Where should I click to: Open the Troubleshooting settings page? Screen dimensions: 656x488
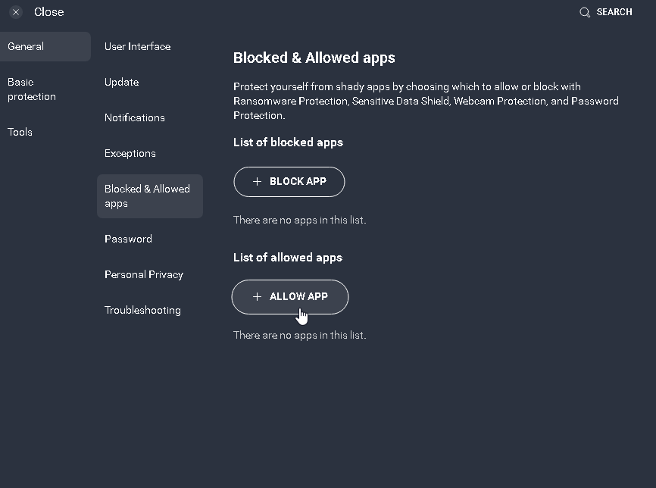pyautogui.click(x=142, y=310)
